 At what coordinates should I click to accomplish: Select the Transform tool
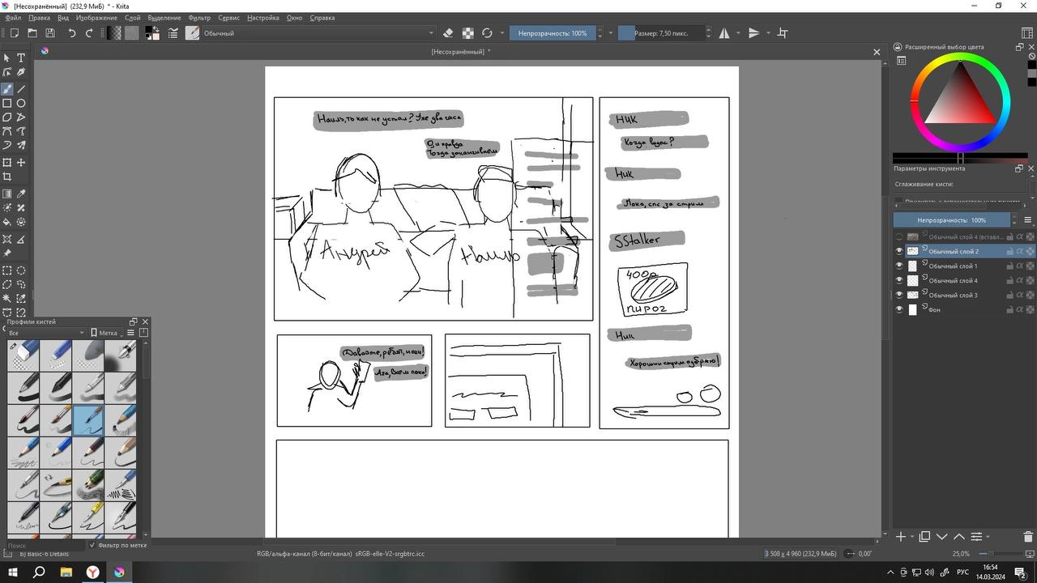coord(7,163)
